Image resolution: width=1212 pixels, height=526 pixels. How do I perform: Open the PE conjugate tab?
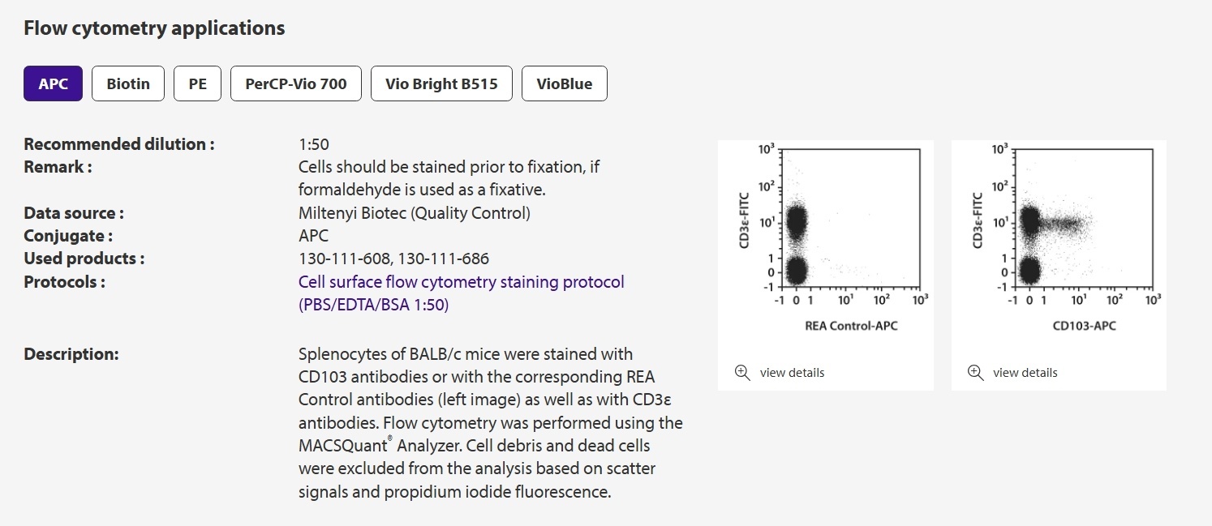(x=197, y=83)
